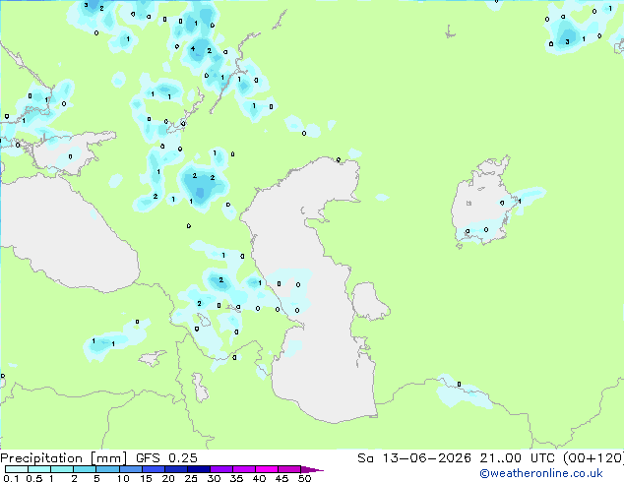This screenshot has height=482, width=624.
Task: Click the 30–35 mm purple legend swatch
Action: point(221,469)
